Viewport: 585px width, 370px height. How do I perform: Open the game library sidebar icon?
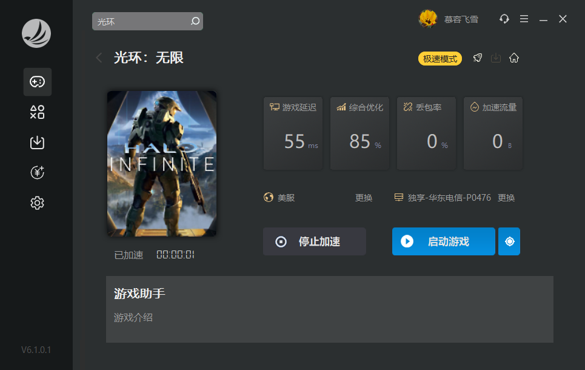(38, 82)
